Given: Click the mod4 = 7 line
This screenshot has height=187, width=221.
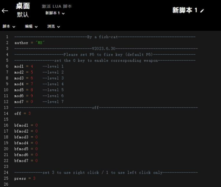Looking at the screenshot, I should (x=24, y=84).
